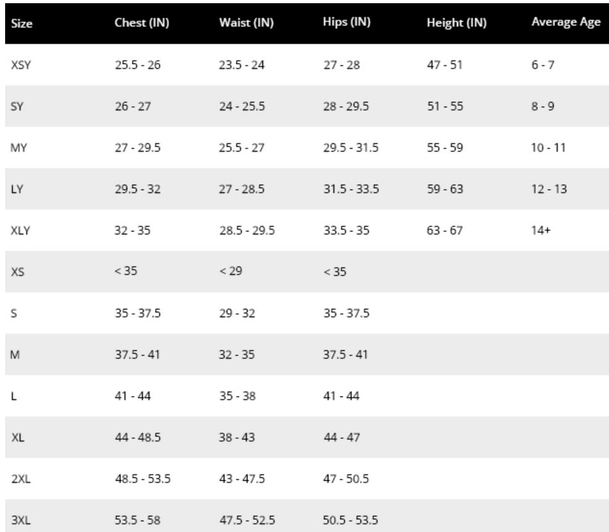This screenshot has height=532, width=609.
Task: Select the Hips (IN) column header
Action: tap(347, 22)
